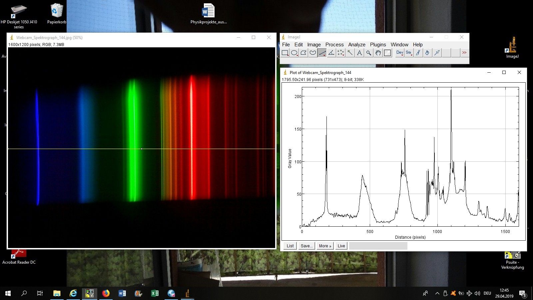533x300 pixels.
Task: Select the Hand scrolling tool
Action: point(378,53)
